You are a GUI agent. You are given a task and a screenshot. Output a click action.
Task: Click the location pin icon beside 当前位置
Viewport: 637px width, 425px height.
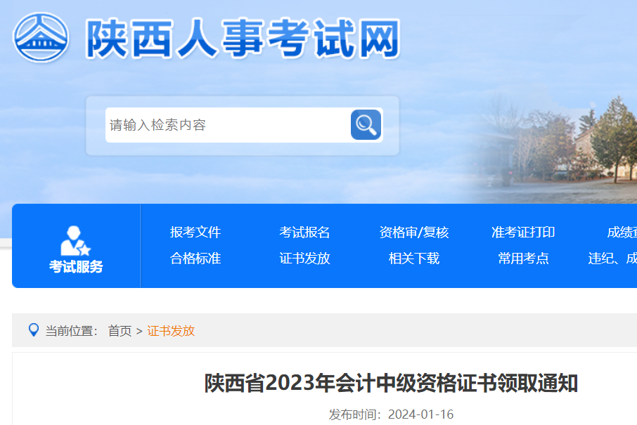[33, 329]
